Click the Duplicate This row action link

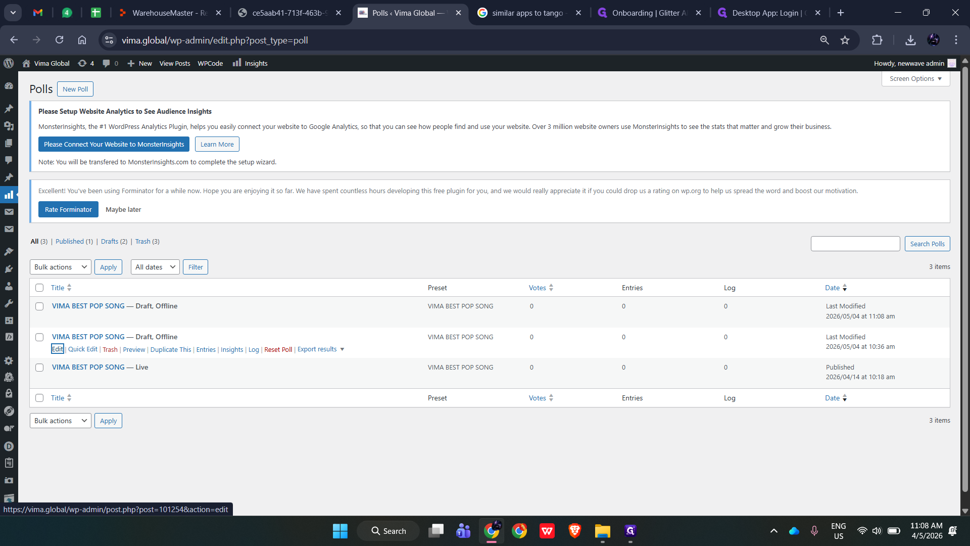[x=171, y=349]
